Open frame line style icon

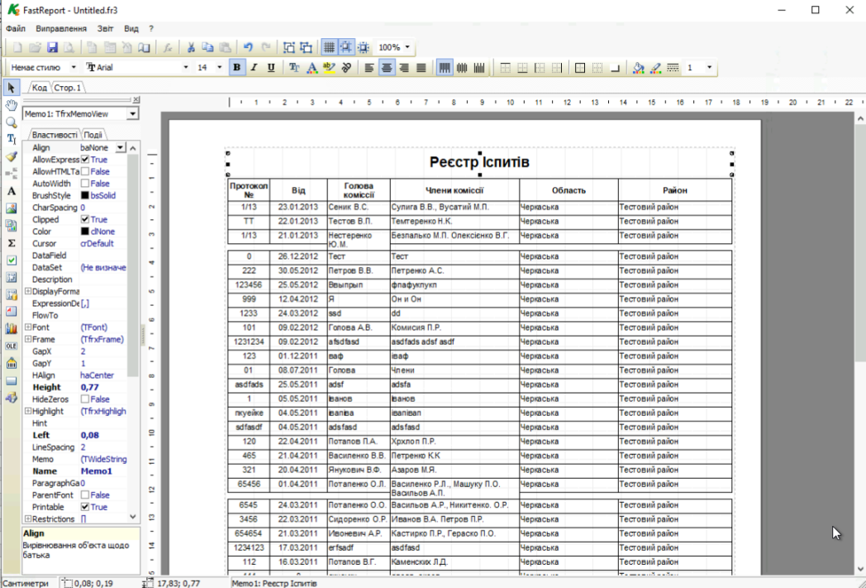(673, 68)
